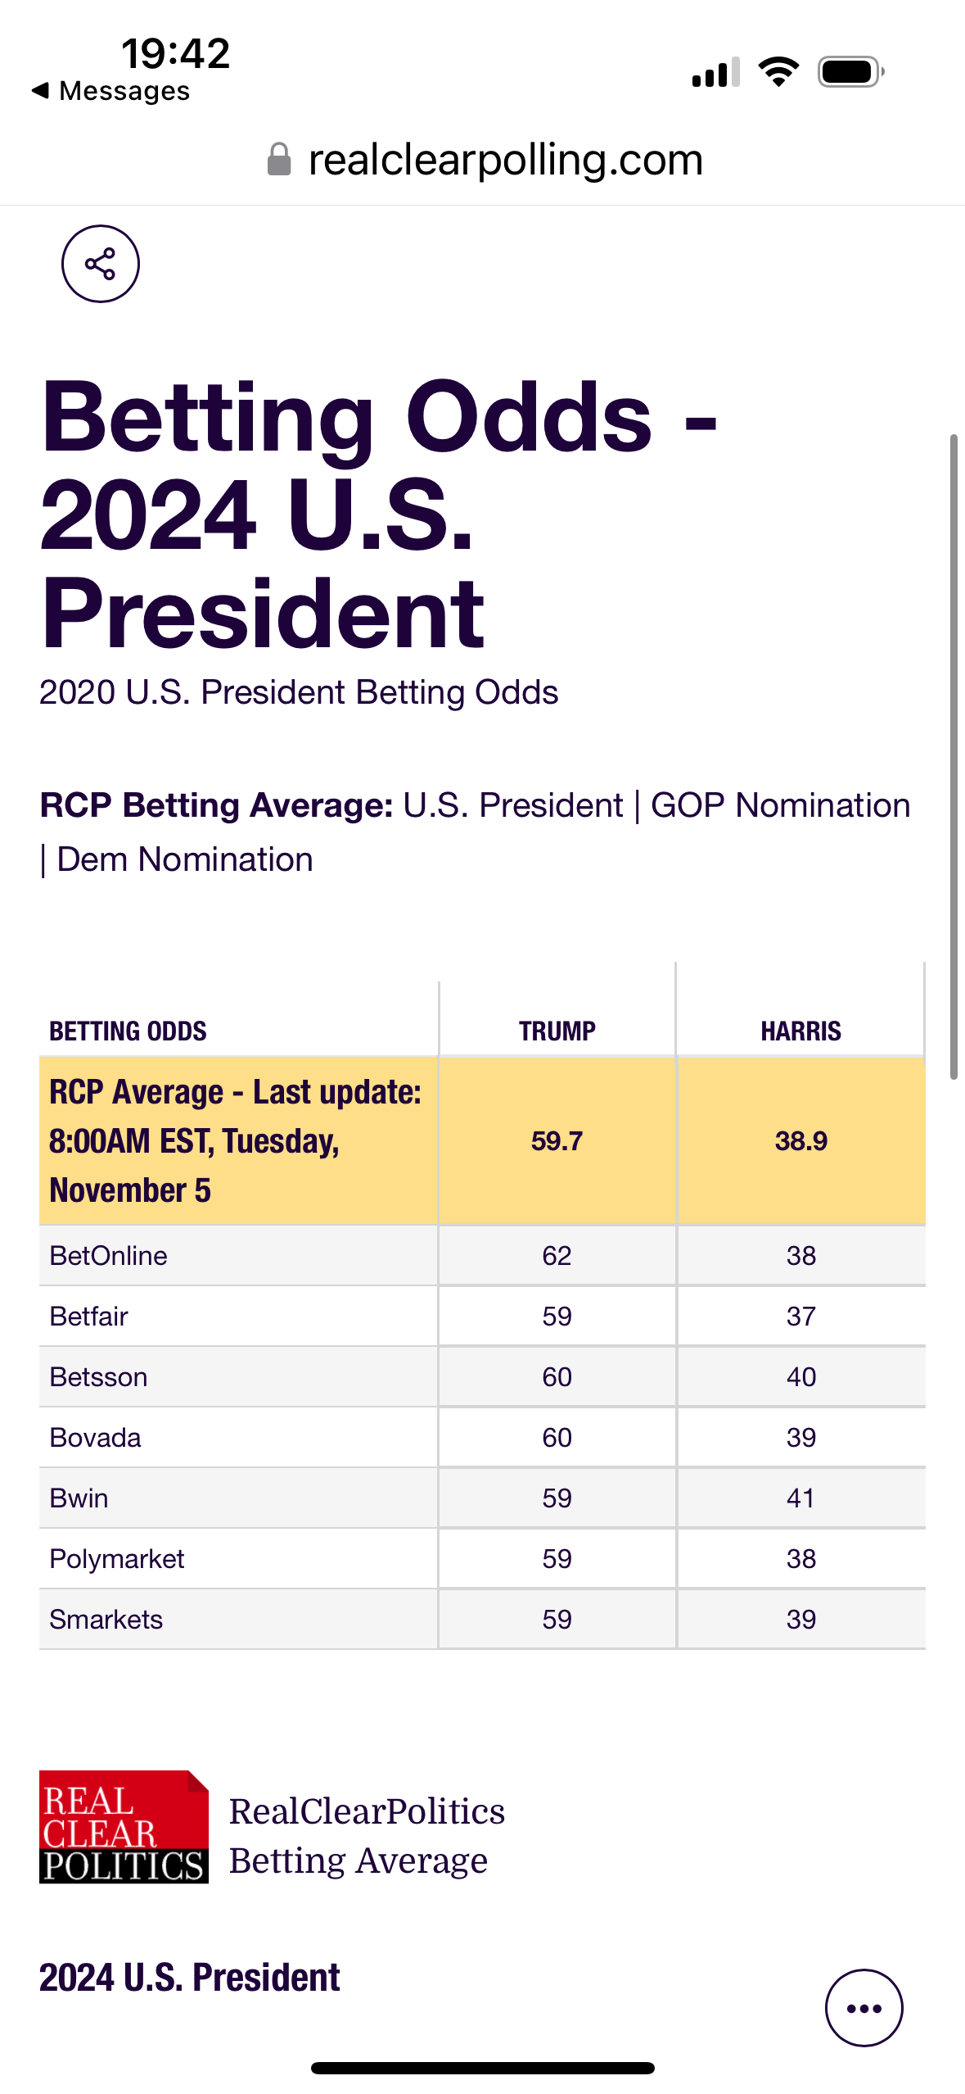Tap the realclearpolling.com address bar
Screen dimensions: 965x2094
(x=483, y=159)
